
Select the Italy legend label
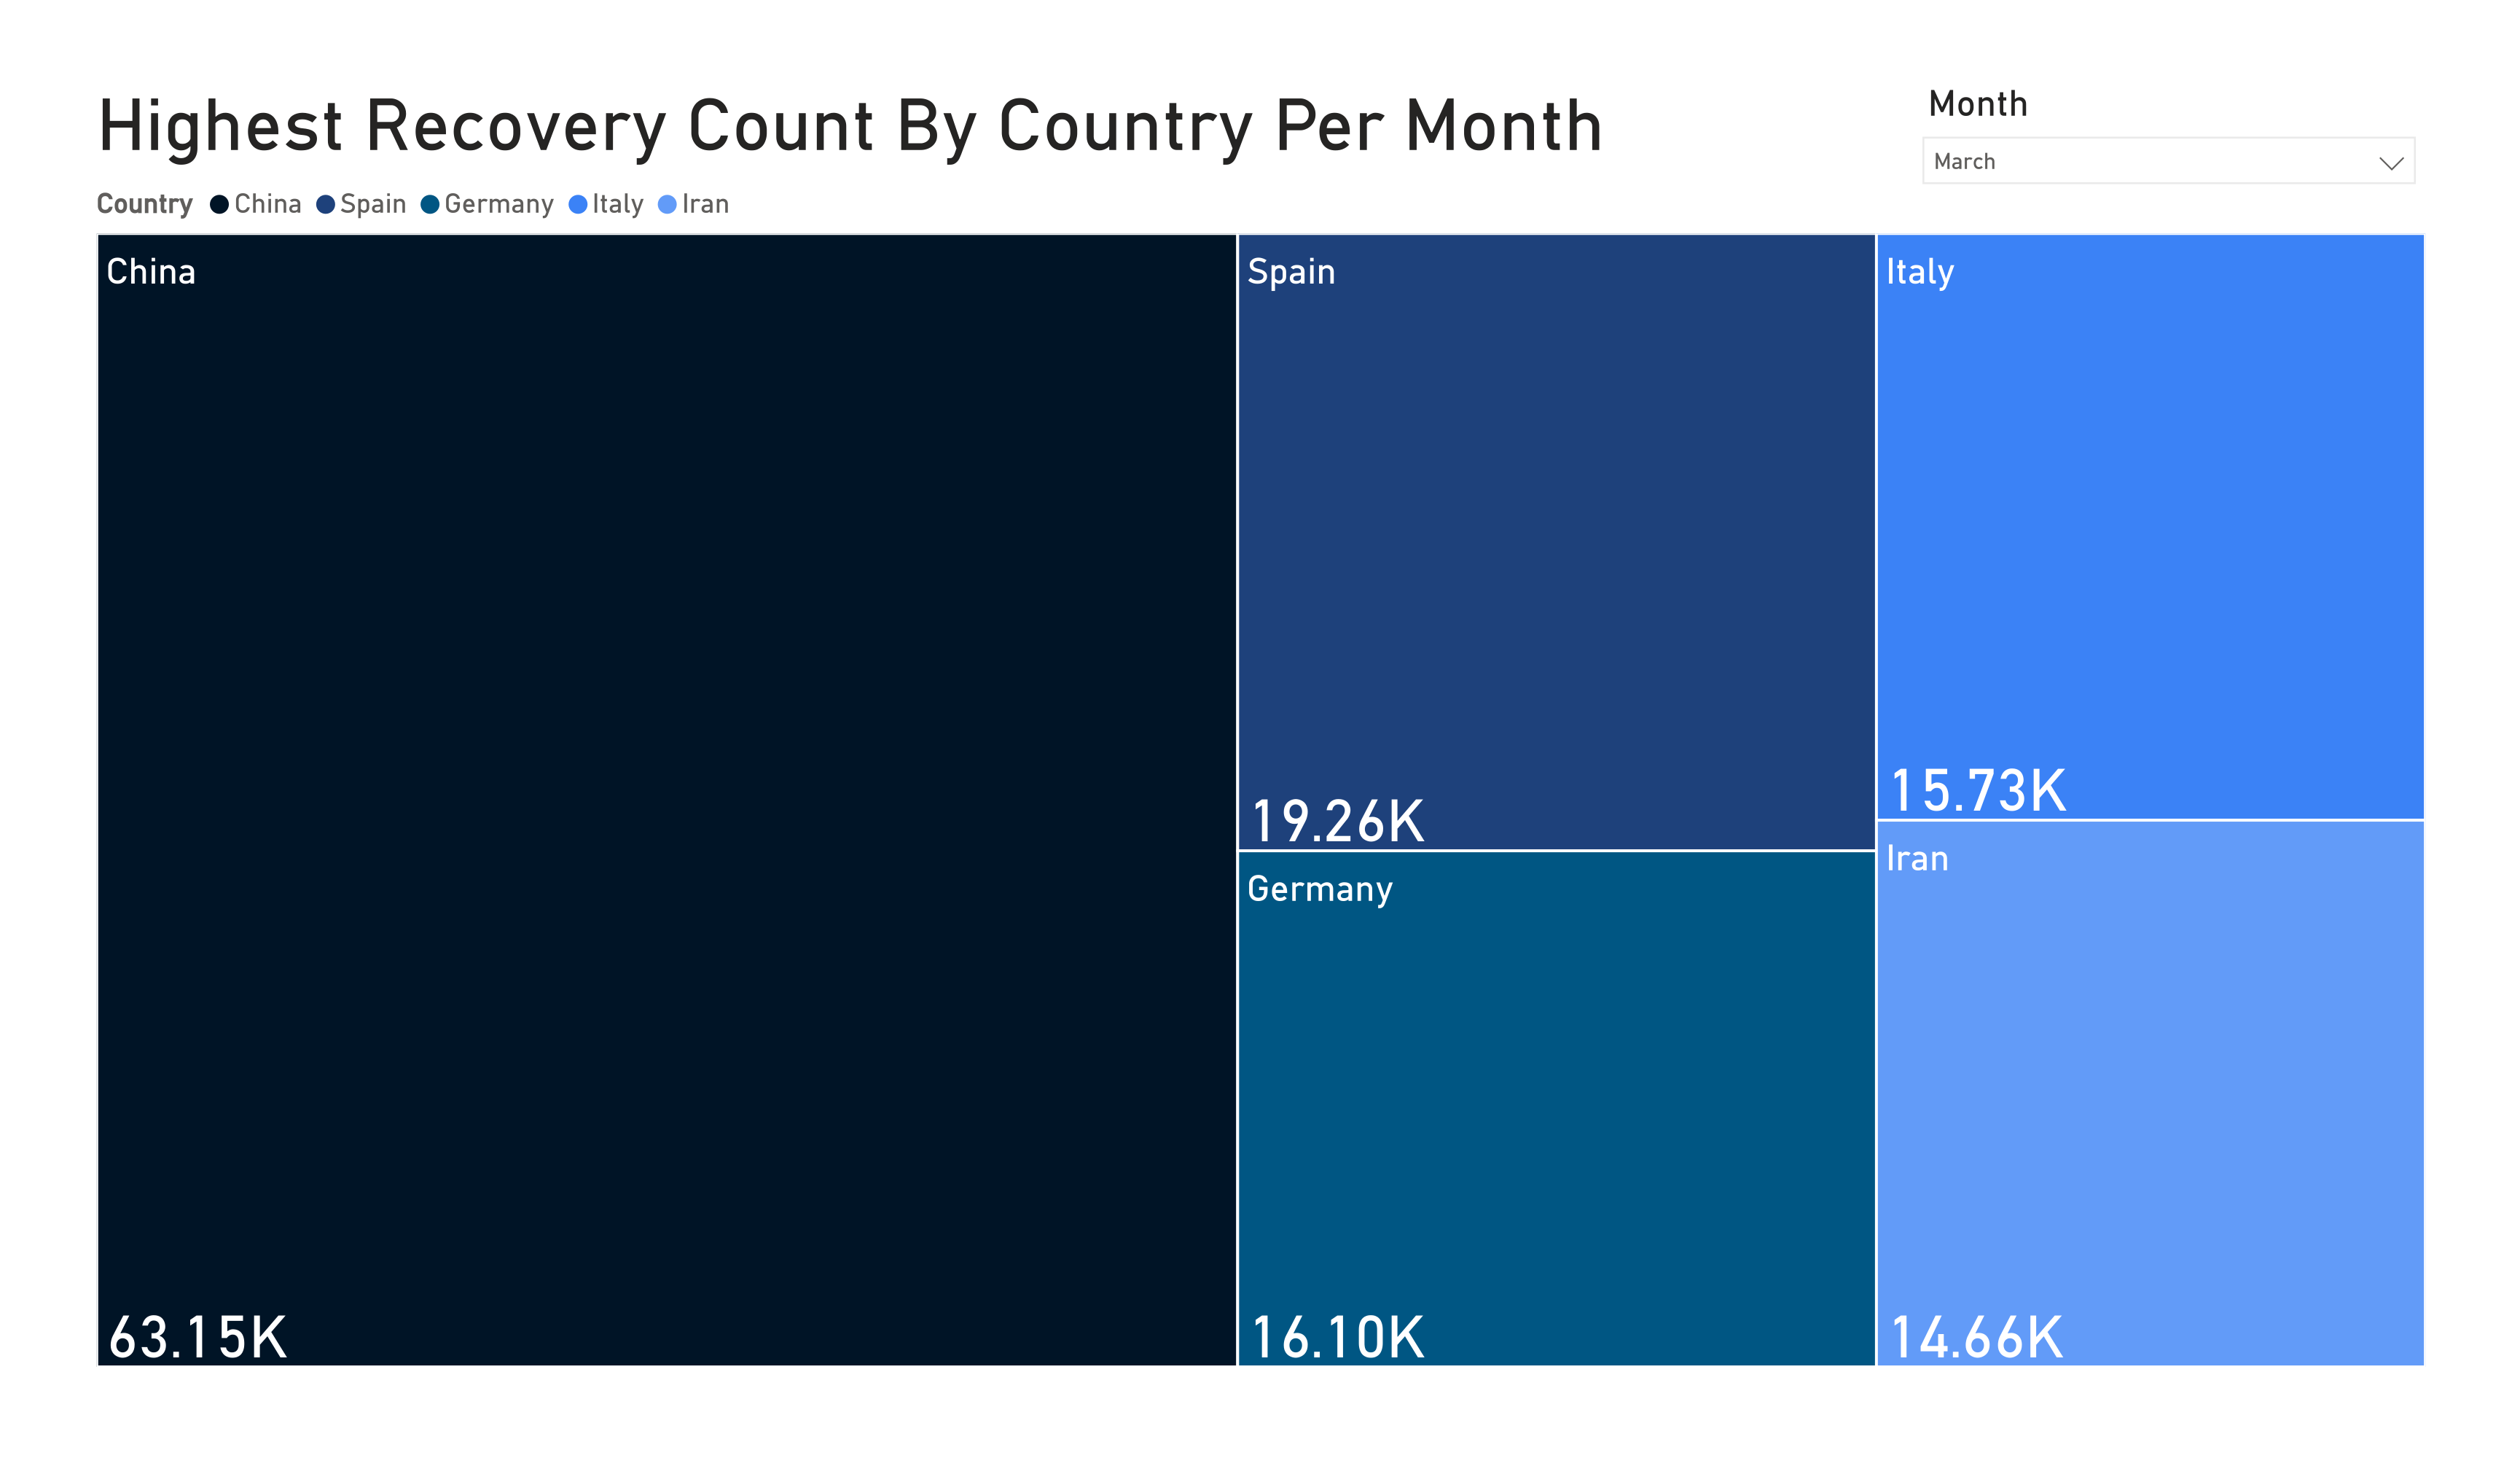618,204
